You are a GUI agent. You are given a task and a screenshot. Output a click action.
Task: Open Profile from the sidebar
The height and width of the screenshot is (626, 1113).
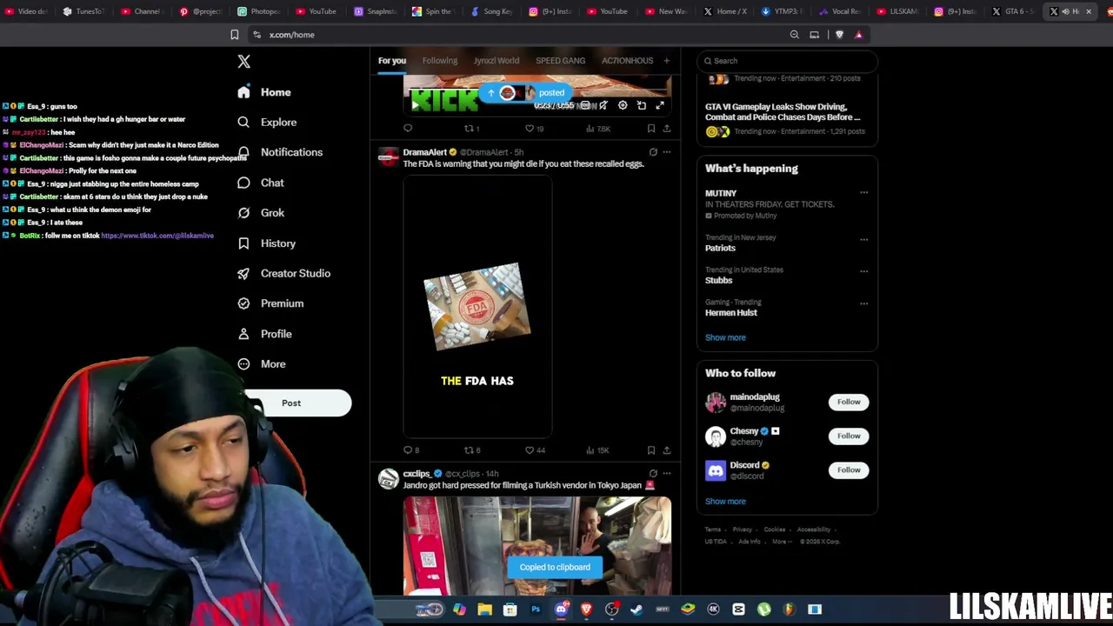(264, 334)
